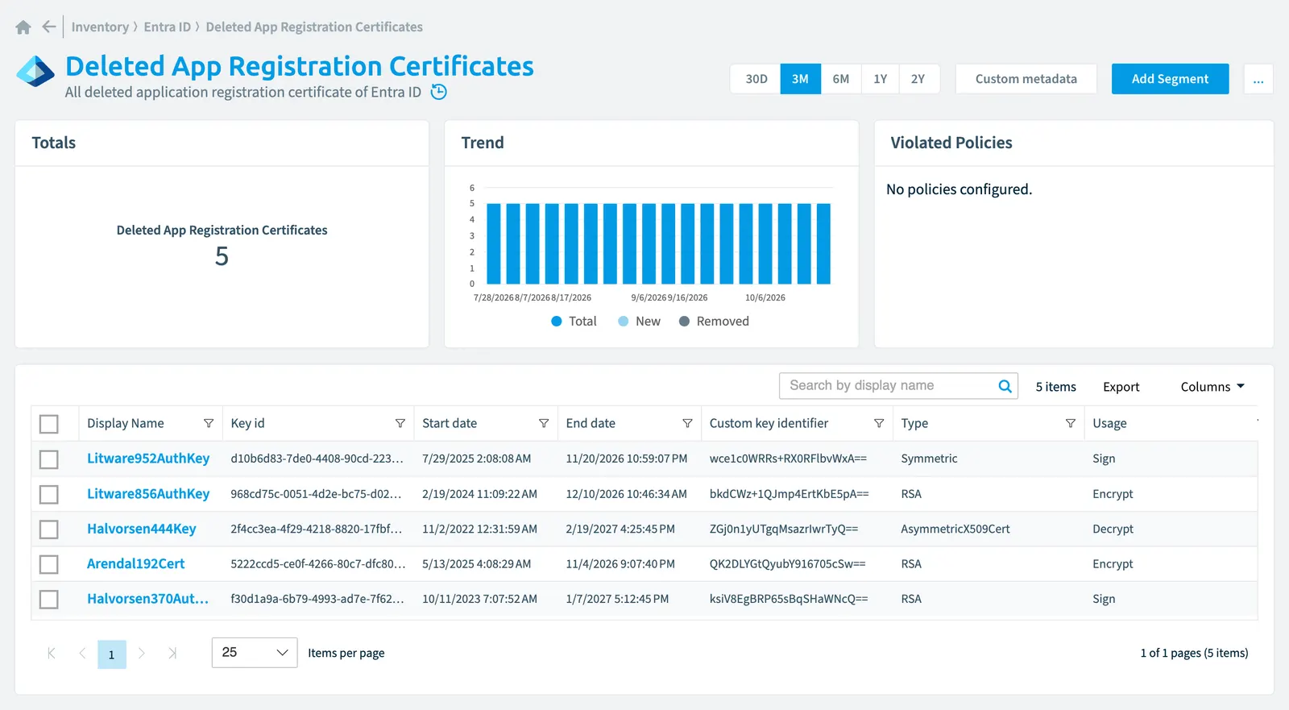Image resolution: width=1289 pixels, height=710 pixels.
Task: Open the Arendal192Cert link
Action: click(x=136, y=564)
